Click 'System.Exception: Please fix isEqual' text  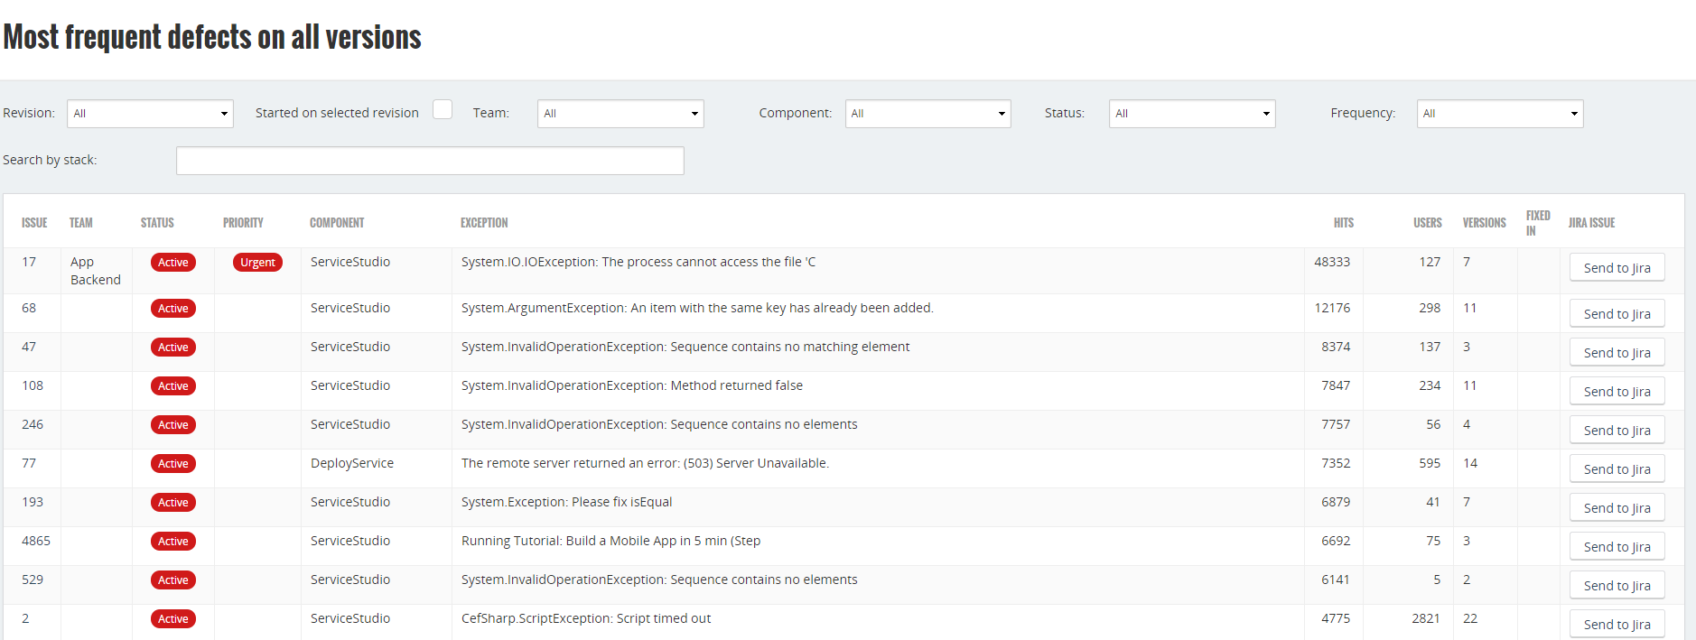pos(567,502)
